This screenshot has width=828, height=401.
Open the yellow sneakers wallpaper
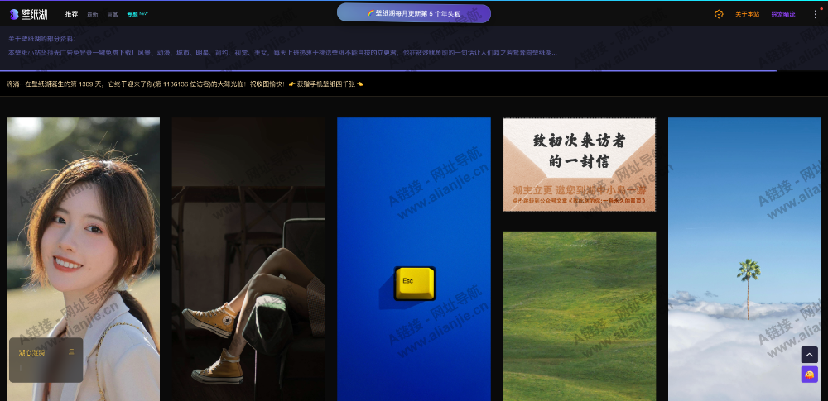coord(248,259)
